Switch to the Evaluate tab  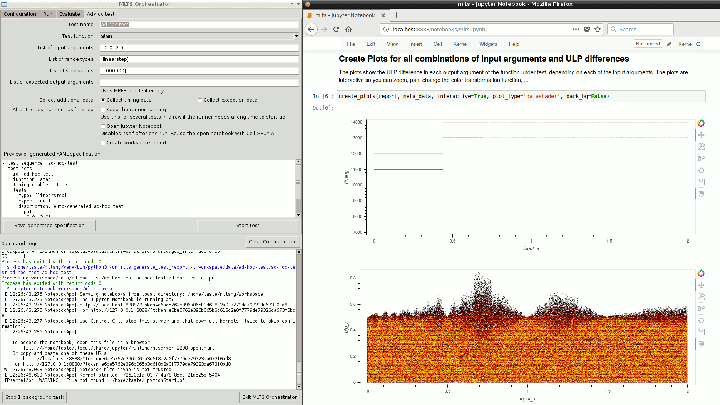click(70, 14)
